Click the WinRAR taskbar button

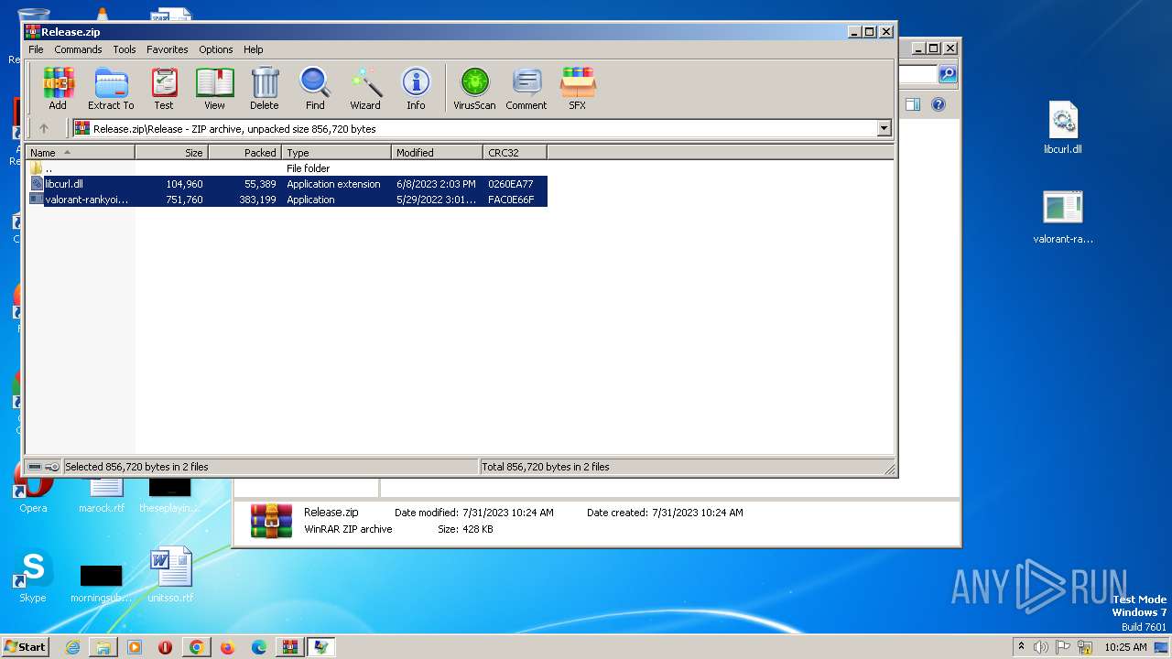289,647
